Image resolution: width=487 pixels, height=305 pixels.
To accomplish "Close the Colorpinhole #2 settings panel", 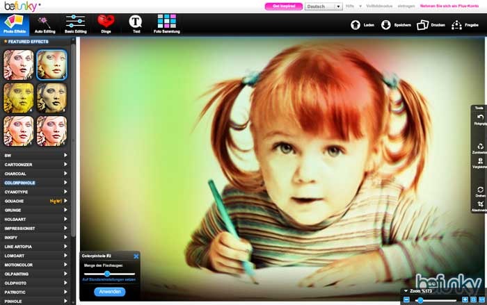I will pyautogui.click(x=136, y=256).
